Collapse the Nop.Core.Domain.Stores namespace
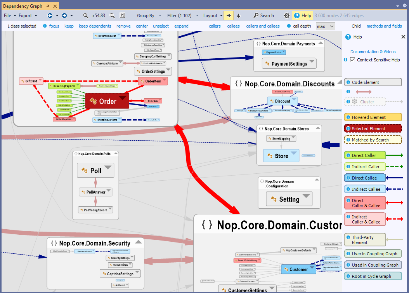409x293 pixels. click(318, 128)
